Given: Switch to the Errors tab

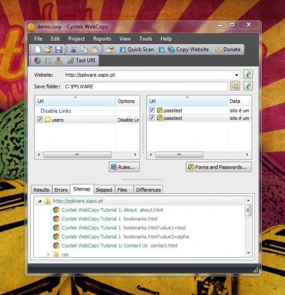Looking at the screenshot, I should pyautogui.click(x=61, y=190).
